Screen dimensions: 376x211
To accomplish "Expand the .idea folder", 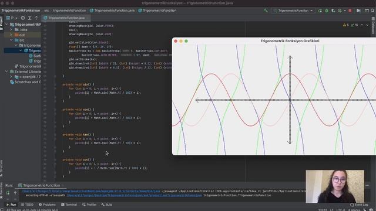I will pos(11,30).
